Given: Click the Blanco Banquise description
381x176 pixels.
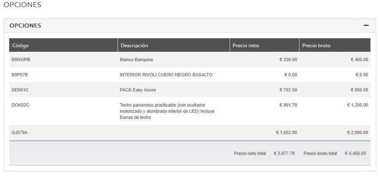Looking at the screenshot, I should pyautogui.click(x=136, y=60).
